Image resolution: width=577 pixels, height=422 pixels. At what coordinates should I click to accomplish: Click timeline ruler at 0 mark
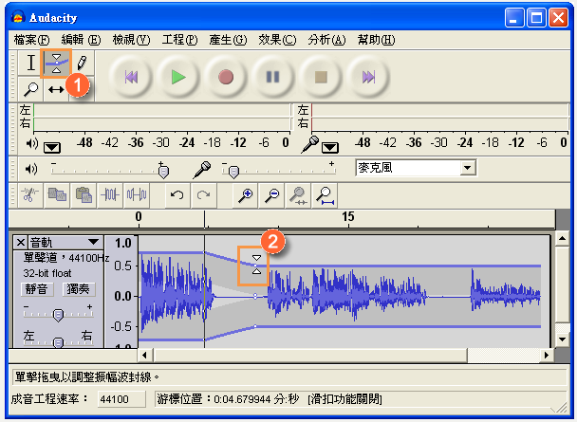pos(139,217)
